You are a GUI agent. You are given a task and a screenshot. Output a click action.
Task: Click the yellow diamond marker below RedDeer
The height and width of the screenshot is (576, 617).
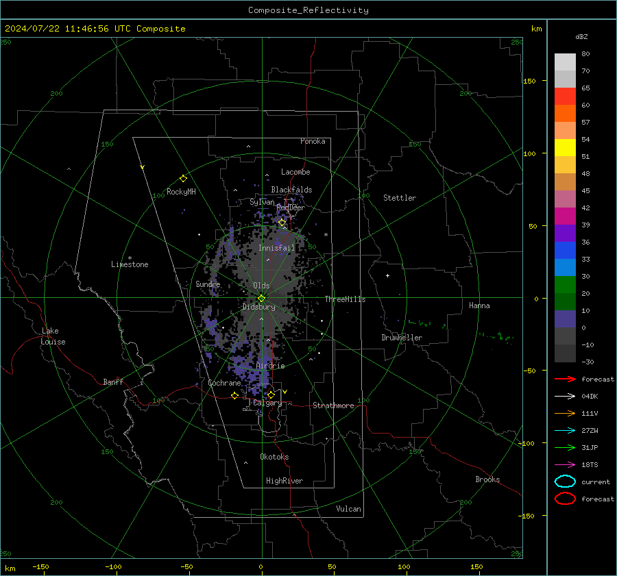[282, 223]
